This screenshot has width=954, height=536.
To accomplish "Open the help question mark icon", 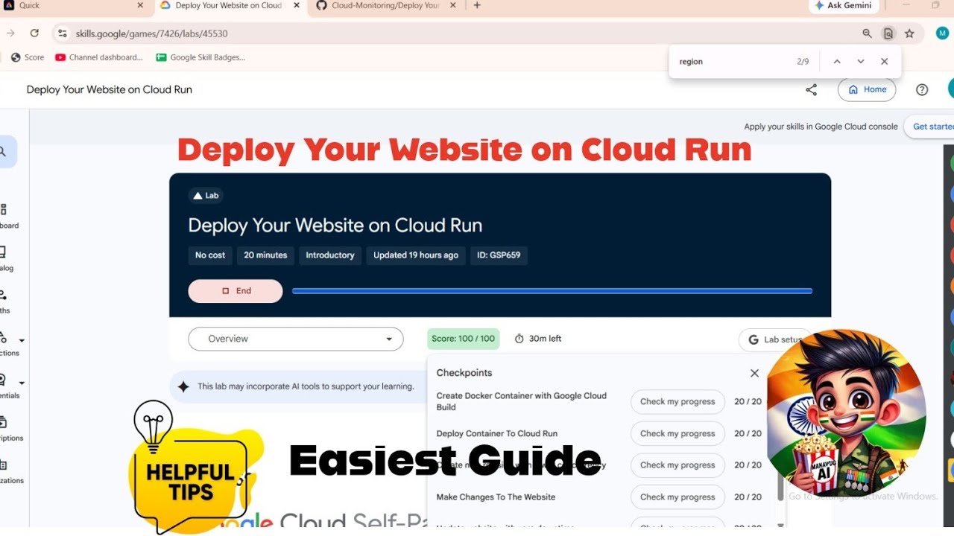I will click(922, 89).
